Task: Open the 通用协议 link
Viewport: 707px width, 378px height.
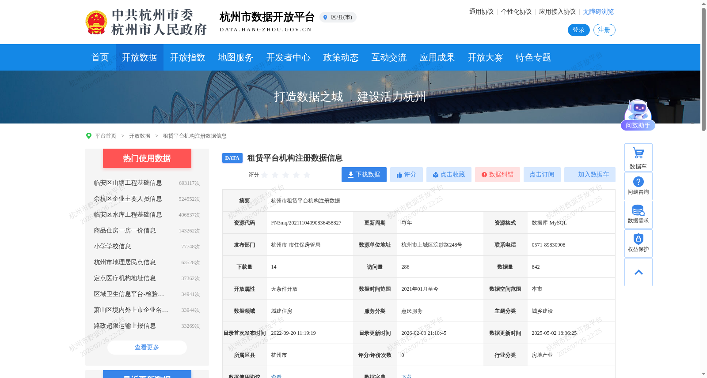Action: pyautogui.click(x=481, y=12)
